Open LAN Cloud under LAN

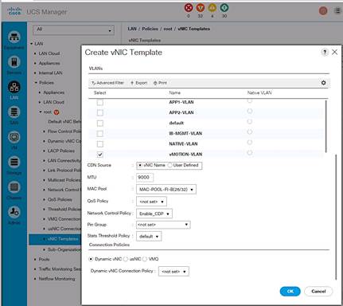[49, 53]
